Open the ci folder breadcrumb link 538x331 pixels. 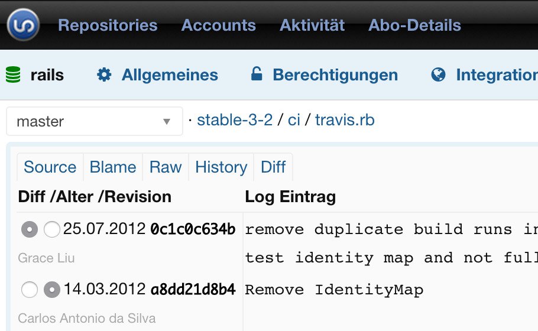pos(294,121)
